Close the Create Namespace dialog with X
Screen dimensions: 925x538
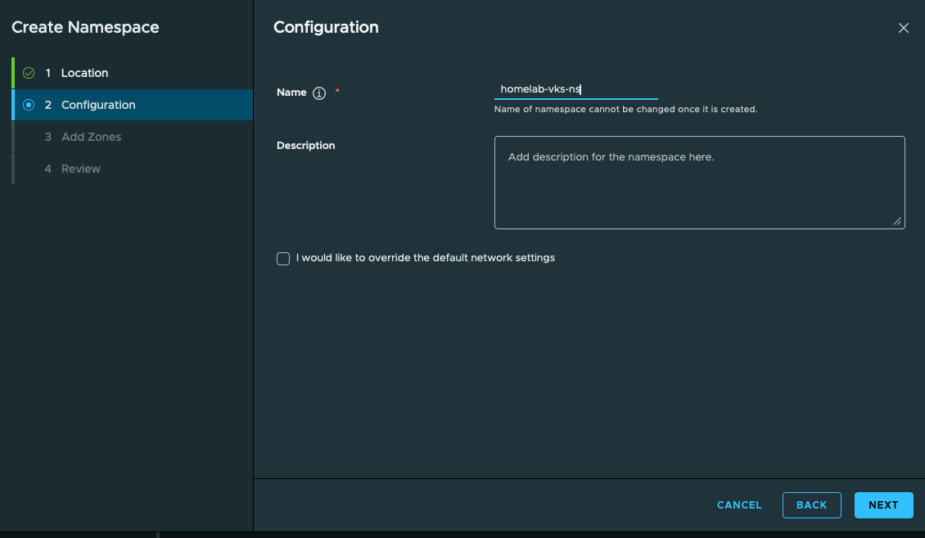903,28
